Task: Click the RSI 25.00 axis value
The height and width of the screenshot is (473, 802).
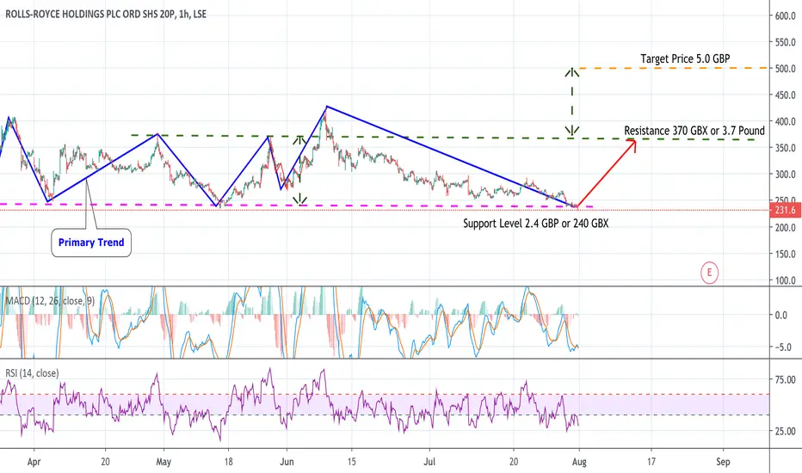Action: 785,432
